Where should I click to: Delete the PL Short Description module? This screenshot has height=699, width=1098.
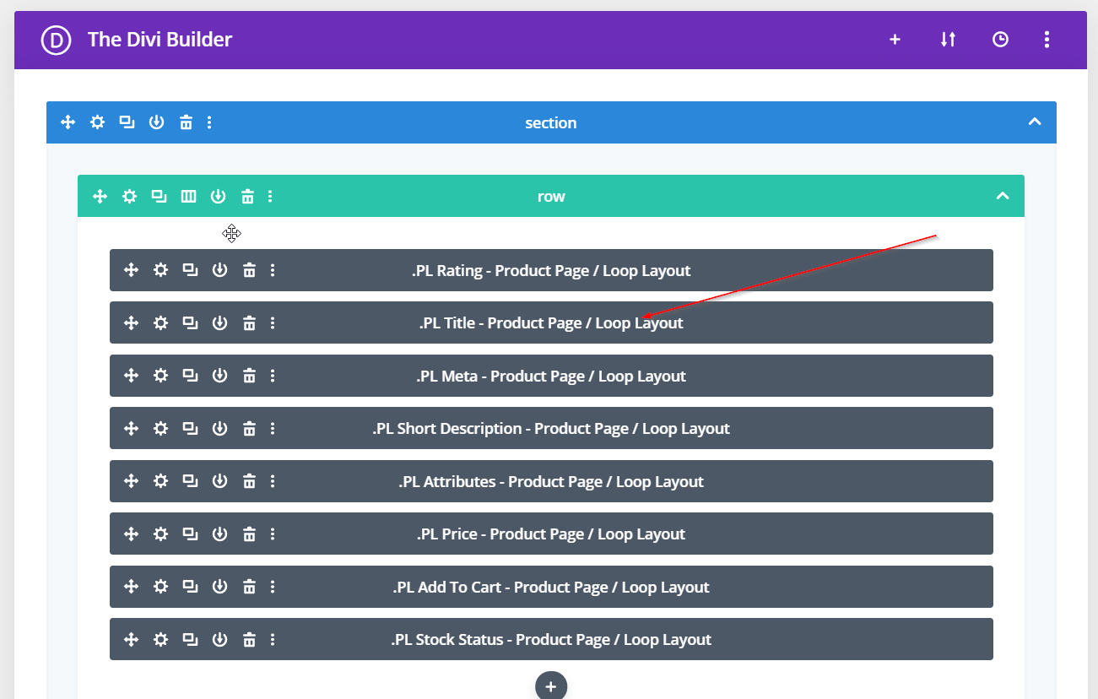tap(249, 429)
